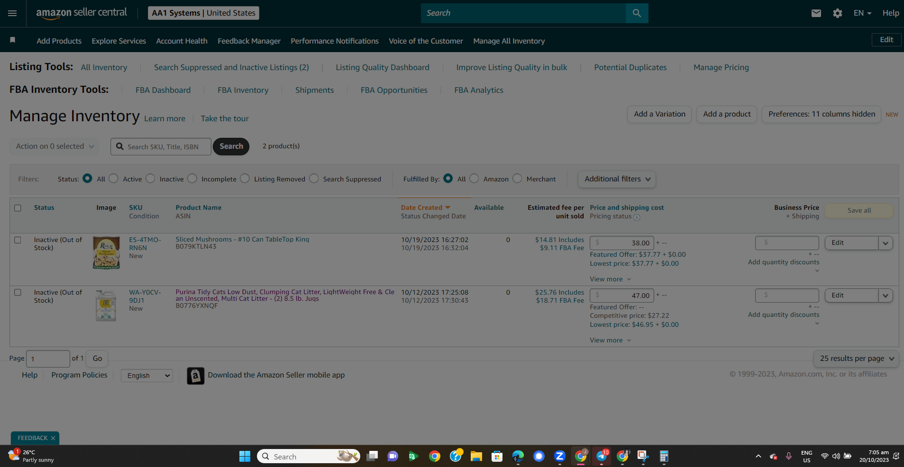
Task: Click the Sliced Mushrooms product thumbnail
Action: click(106, 253)
